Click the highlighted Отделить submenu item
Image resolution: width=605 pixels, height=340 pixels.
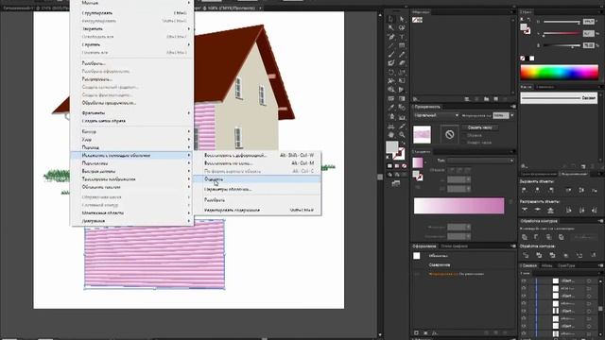257,179
